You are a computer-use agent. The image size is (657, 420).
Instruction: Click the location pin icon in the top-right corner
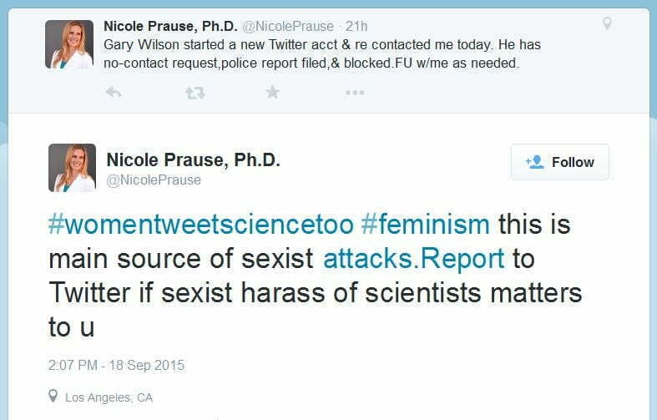click(608, 24)
